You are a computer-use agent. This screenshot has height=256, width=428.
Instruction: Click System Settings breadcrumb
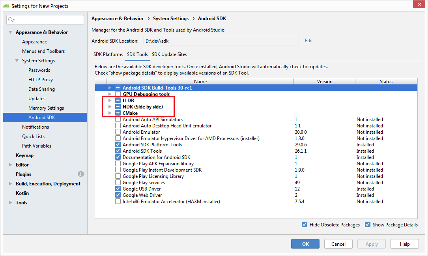click(x=170, y=18)
